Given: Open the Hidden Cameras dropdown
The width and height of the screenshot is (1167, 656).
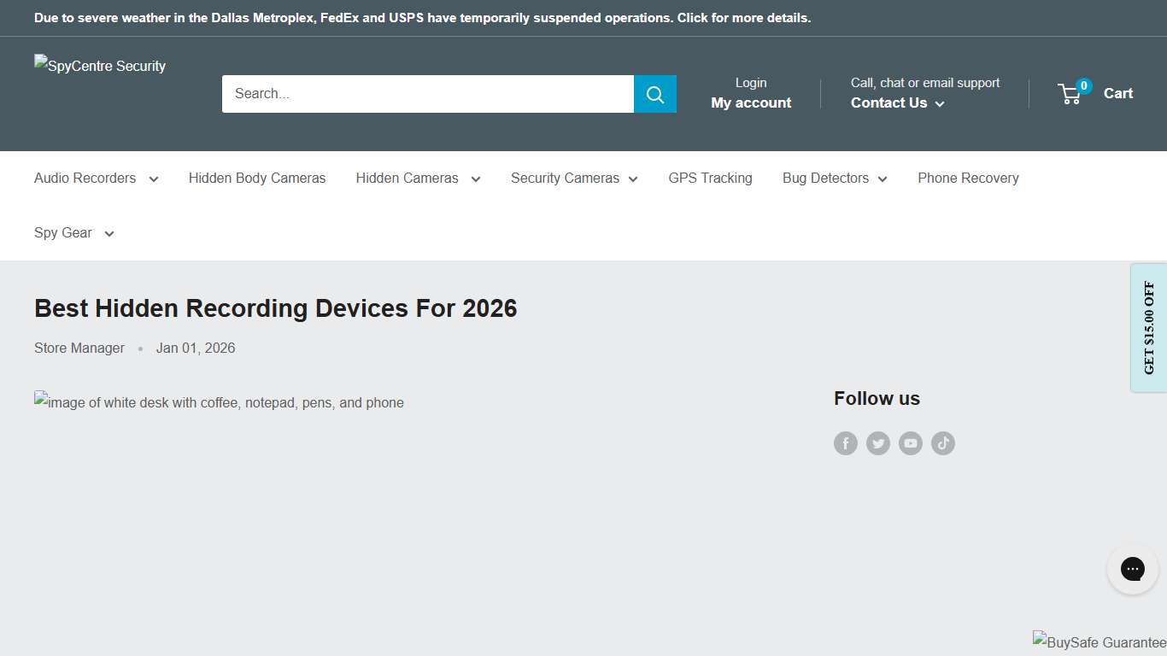Looking at the screenshot, I should [x=417, y=178].
